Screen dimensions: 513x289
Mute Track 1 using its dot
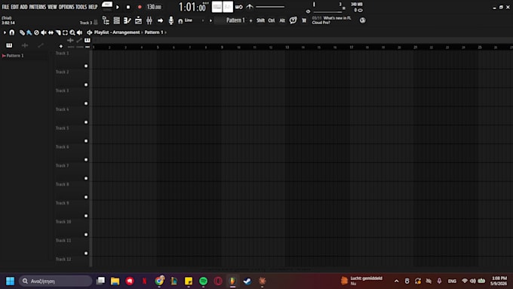click(86, 66)
